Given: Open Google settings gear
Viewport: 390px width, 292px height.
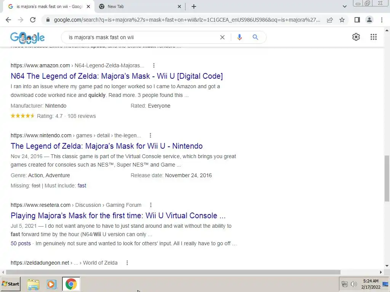Looking at the screenshot, I should pyautogui.click(x=356, y=37).
